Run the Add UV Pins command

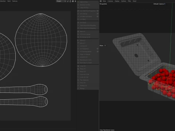pos(88,2)
